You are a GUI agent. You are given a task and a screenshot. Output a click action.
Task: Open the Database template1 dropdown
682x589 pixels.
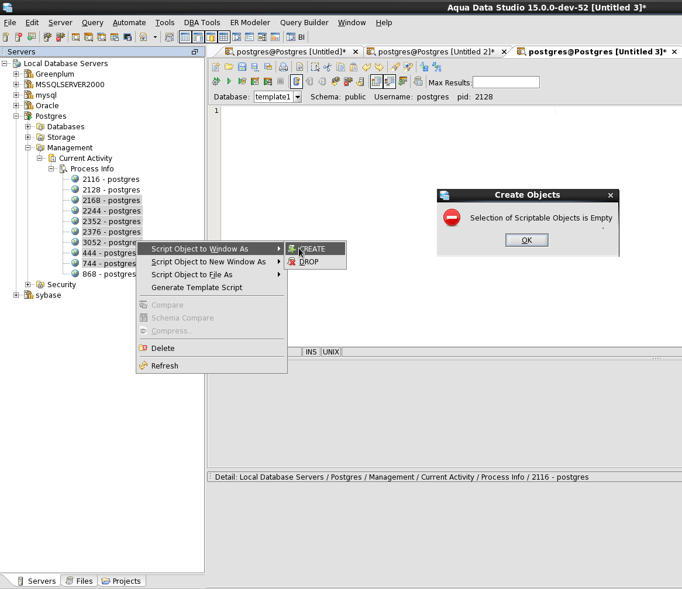(x=298, y=97)
